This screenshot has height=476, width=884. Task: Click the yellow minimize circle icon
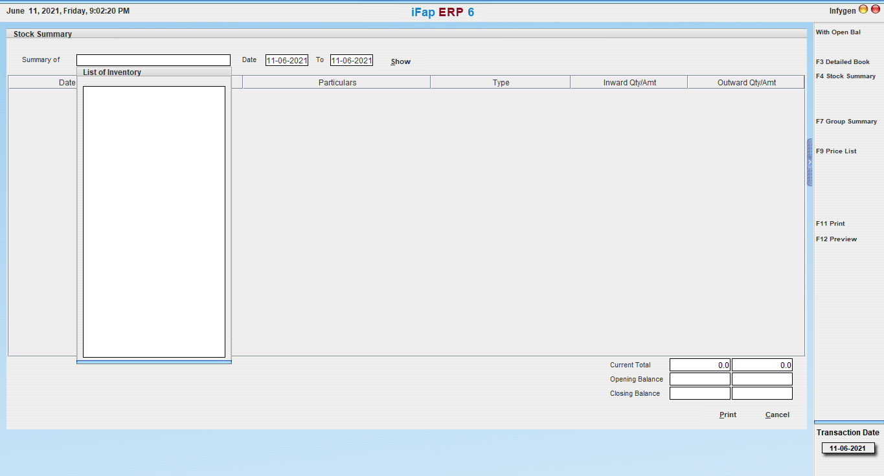click(863, 10)
